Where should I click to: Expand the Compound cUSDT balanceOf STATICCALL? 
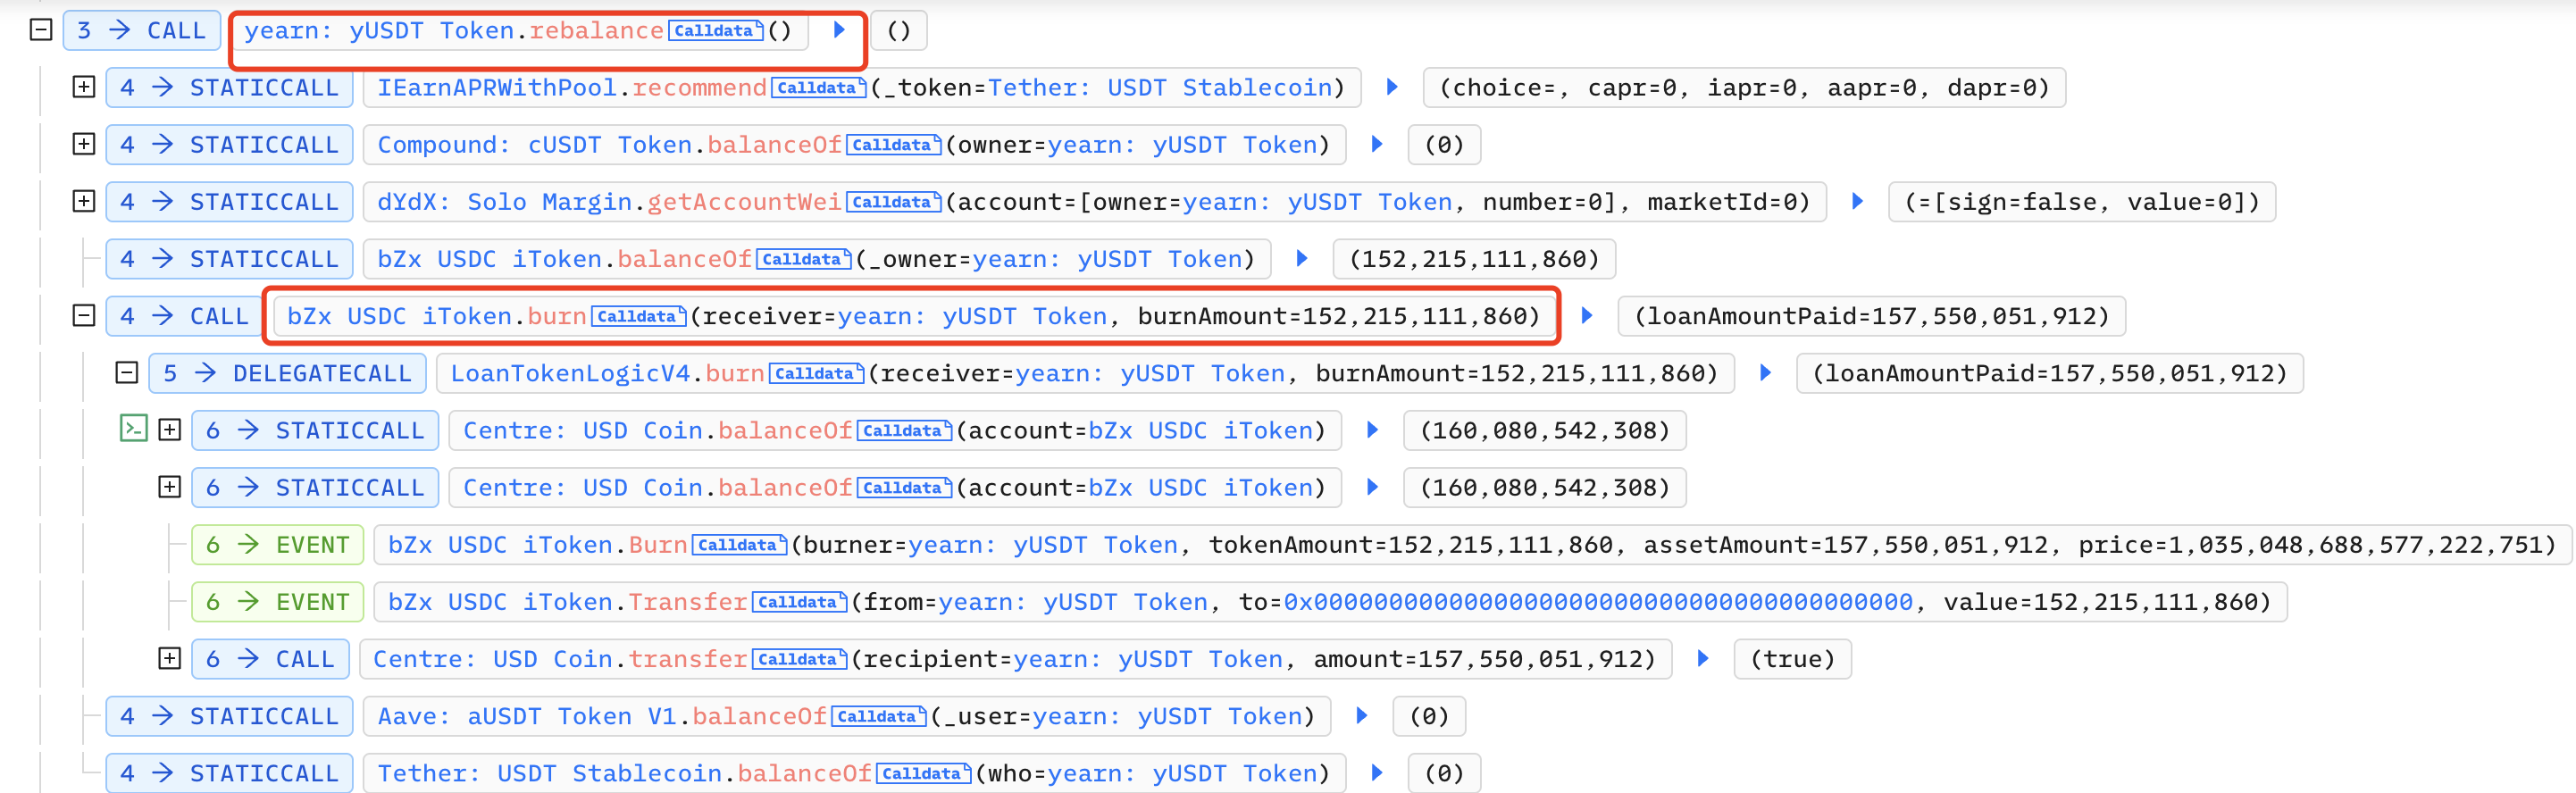coord(84,144)
